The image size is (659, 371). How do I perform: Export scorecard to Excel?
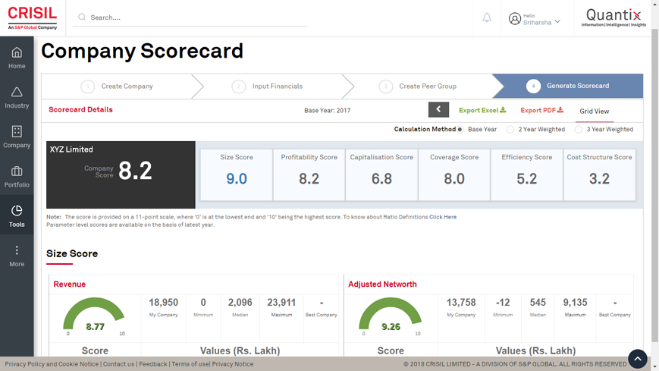coord(482,111)
